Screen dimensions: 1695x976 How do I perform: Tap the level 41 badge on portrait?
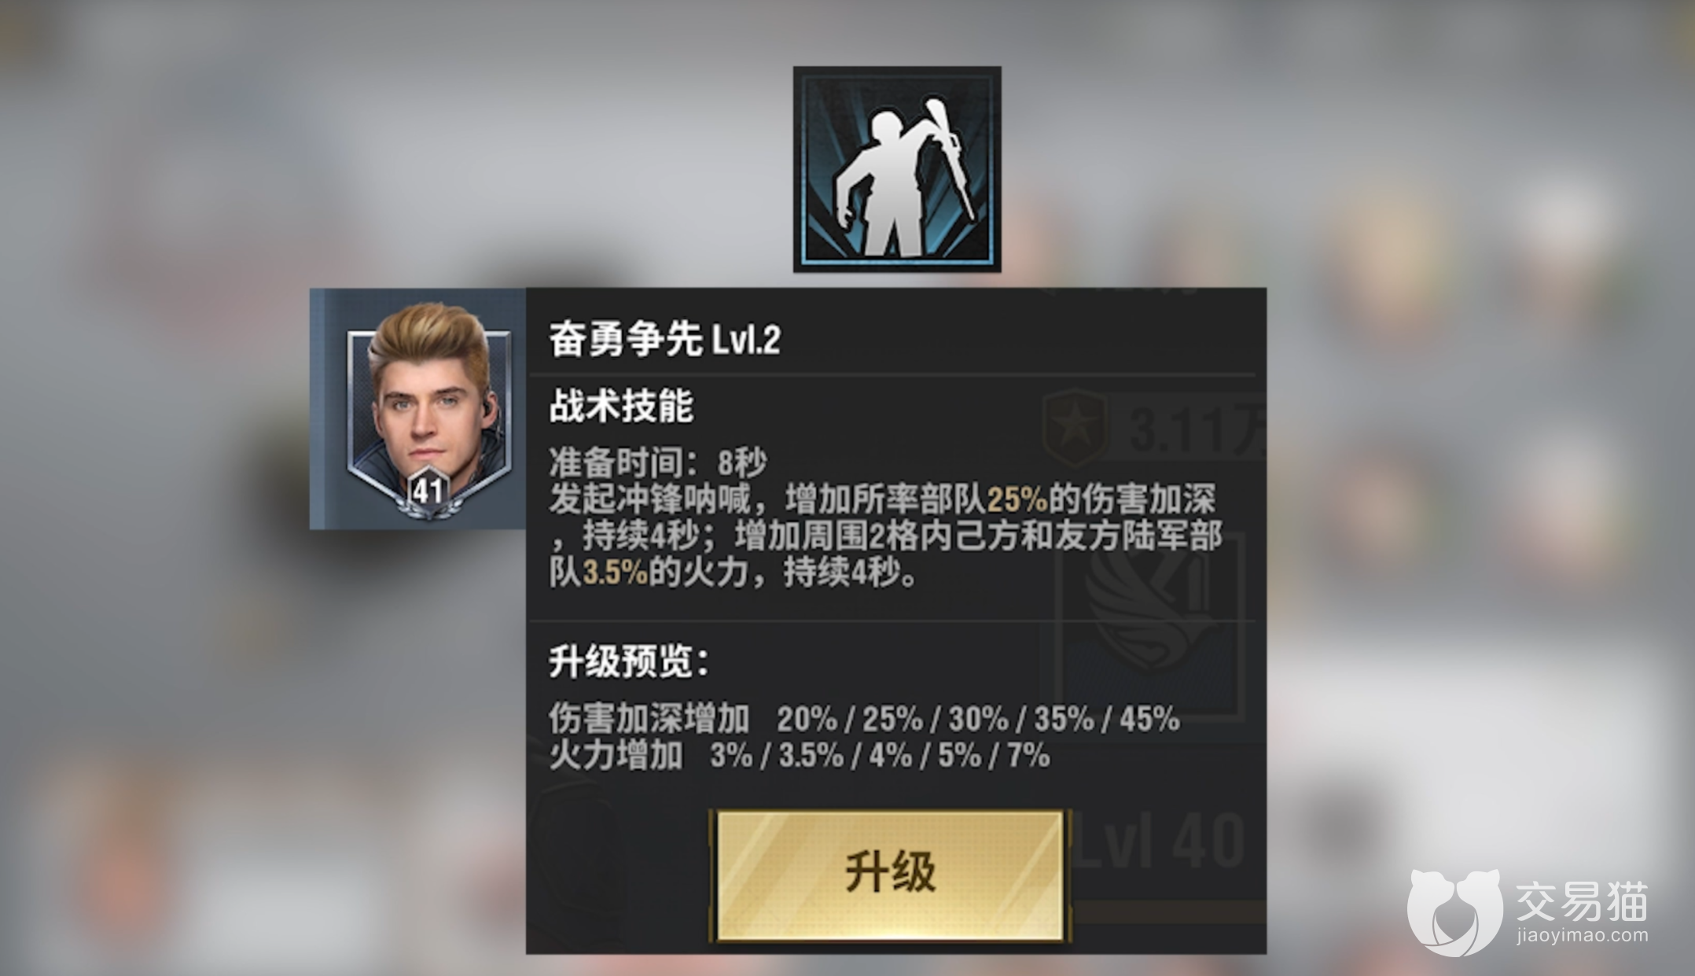428,492
